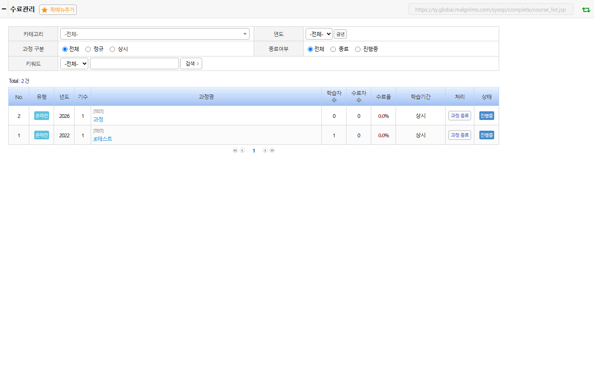Image resolution: width=594 pixels, height=371 pixels.
Task: Click the 년도 column header
Action: [x=64, y=97]
